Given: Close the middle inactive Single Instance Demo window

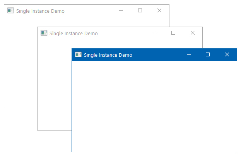Looking at the screenshot, I should click(193, 33).
